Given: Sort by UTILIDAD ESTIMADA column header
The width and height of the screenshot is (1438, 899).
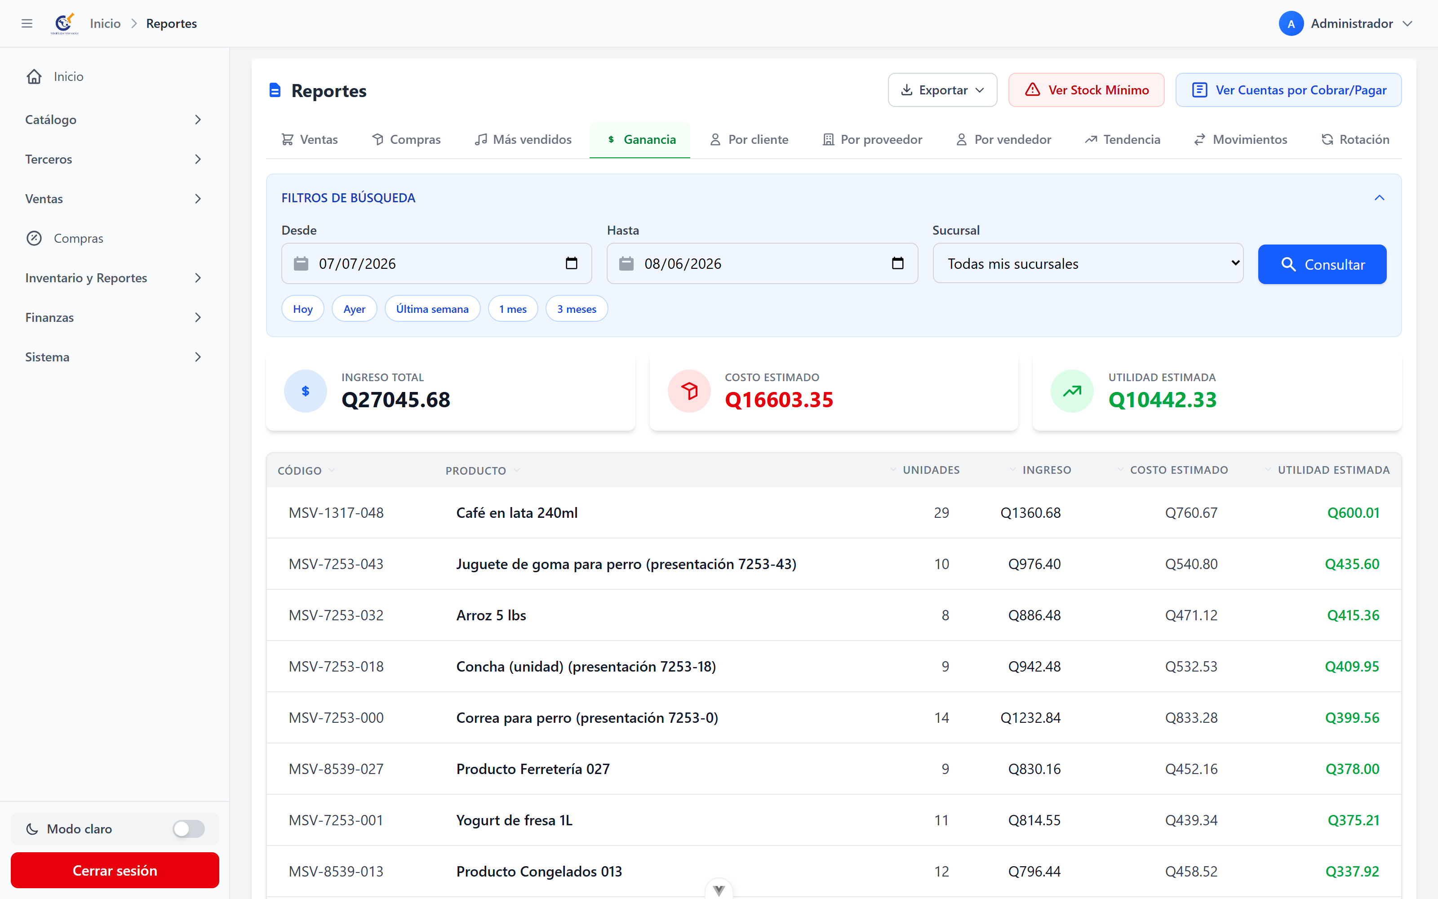Looking at the screenshot, I should pyautogui.click(x=1333, y=470).
